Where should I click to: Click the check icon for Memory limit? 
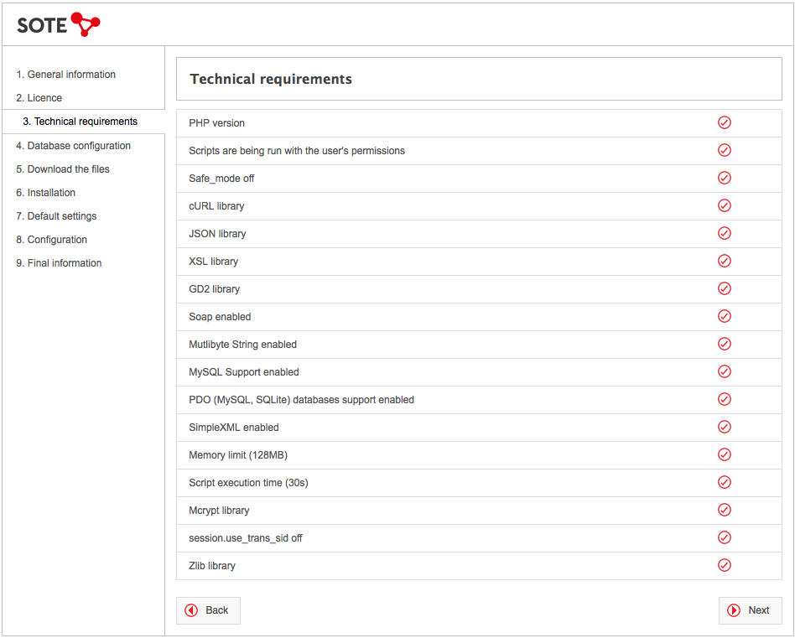pos(724,454)
